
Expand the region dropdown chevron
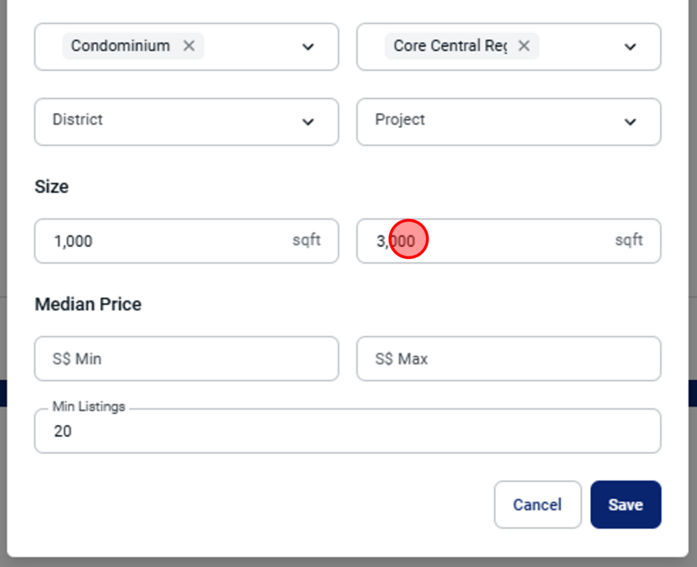[630, 47]
